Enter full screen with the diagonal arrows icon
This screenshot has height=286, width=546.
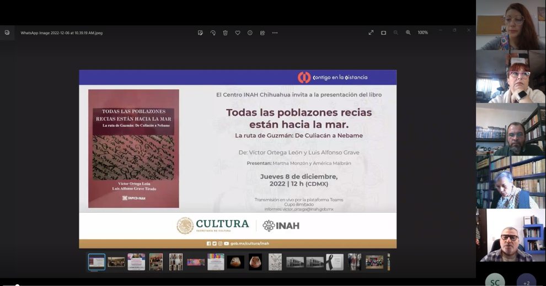coord(371,33)
